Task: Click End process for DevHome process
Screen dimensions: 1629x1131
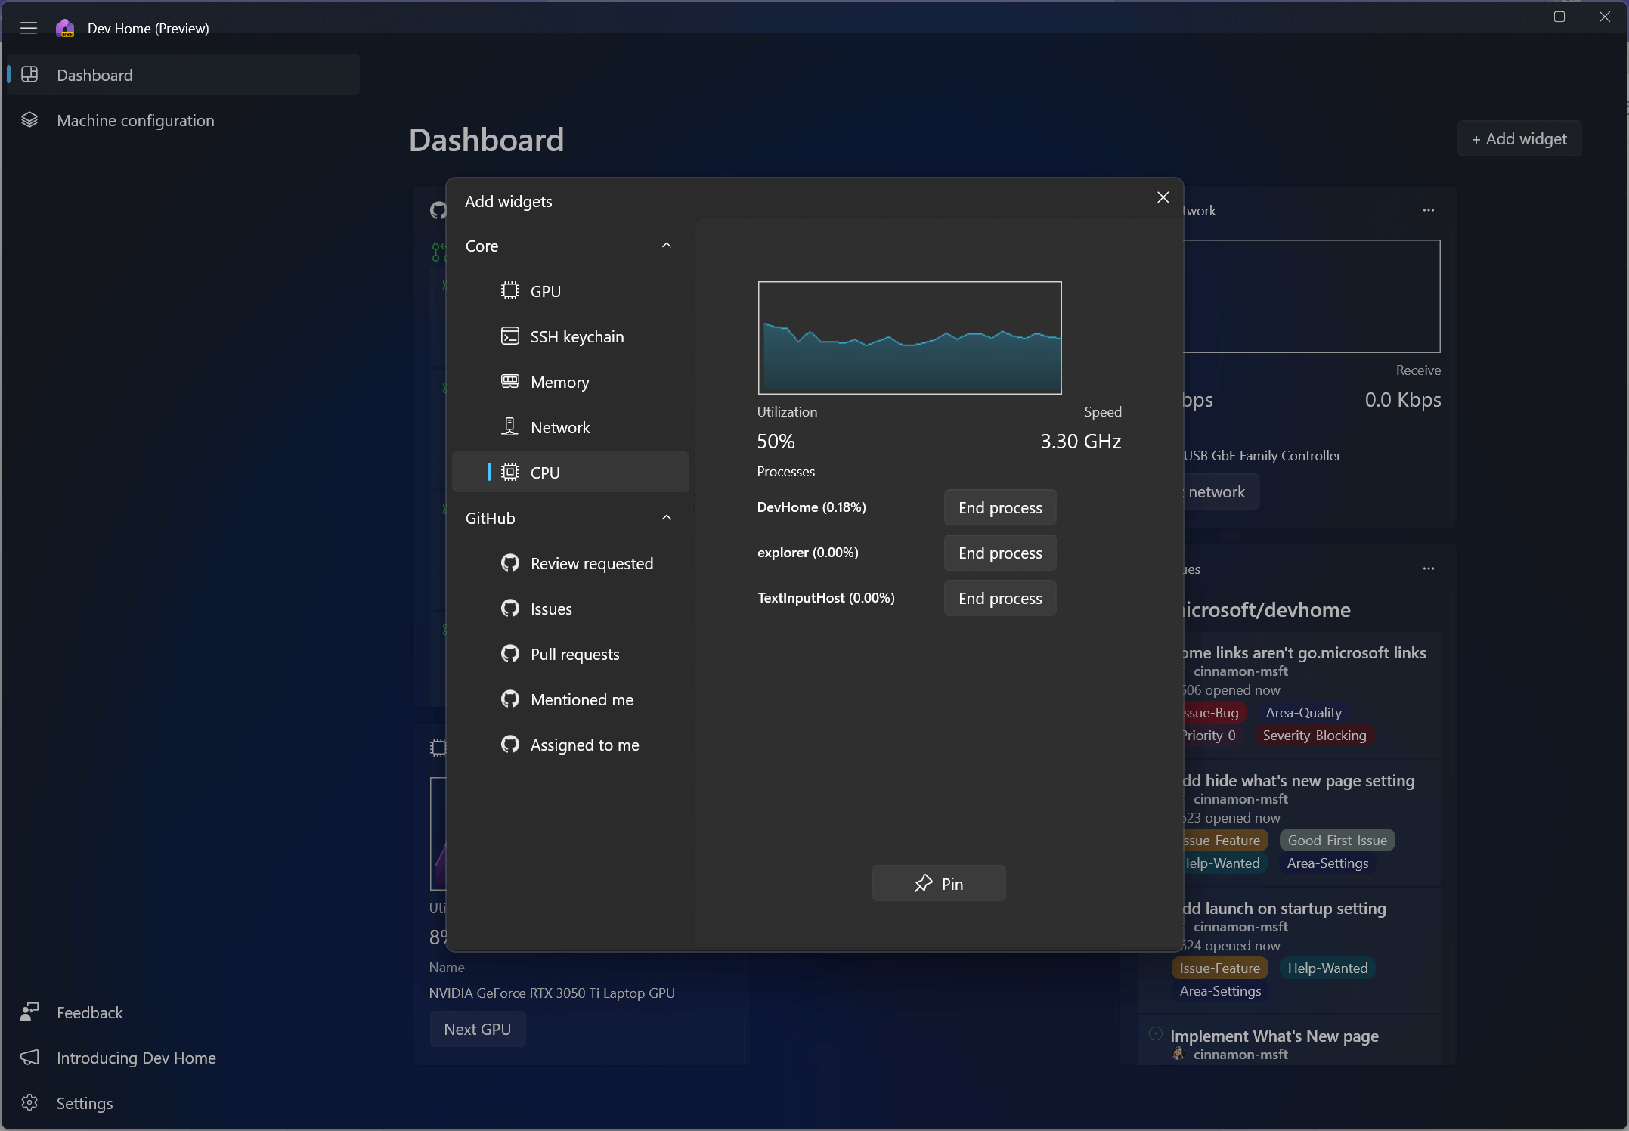Action: 1000,507
